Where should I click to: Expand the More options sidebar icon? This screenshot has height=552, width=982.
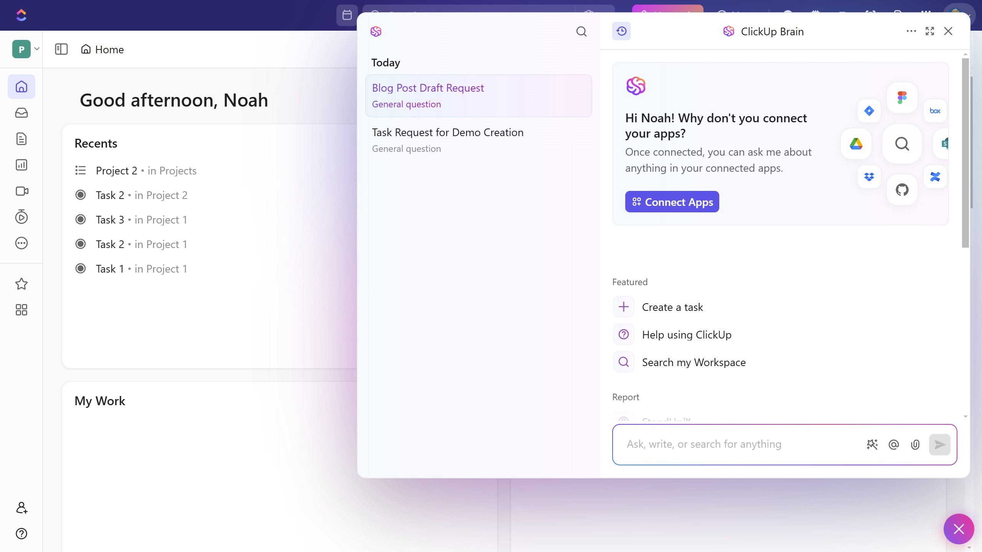coord(21,243)
